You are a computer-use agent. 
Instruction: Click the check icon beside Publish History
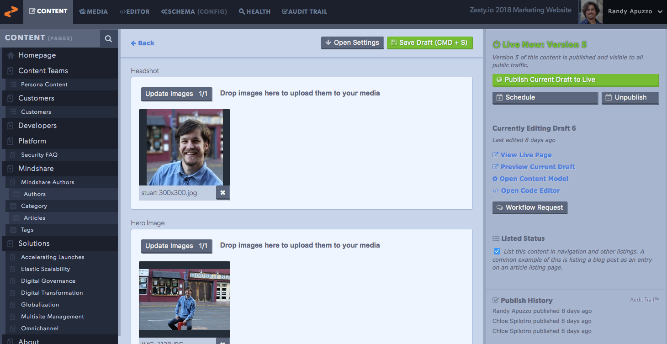(x=496, y=301)
